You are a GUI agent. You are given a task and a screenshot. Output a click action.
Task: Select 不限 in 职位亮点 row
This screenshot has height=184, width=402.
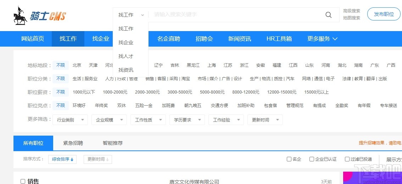(61, 105)
